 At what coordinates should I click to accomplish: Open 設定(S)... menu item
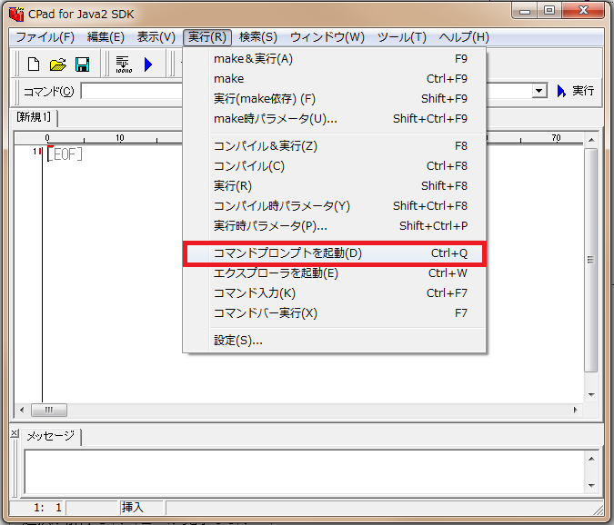pos(335,341)
